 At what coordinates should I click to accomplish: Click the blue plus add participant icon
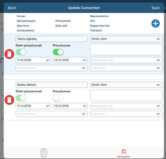tap(155, 24)
